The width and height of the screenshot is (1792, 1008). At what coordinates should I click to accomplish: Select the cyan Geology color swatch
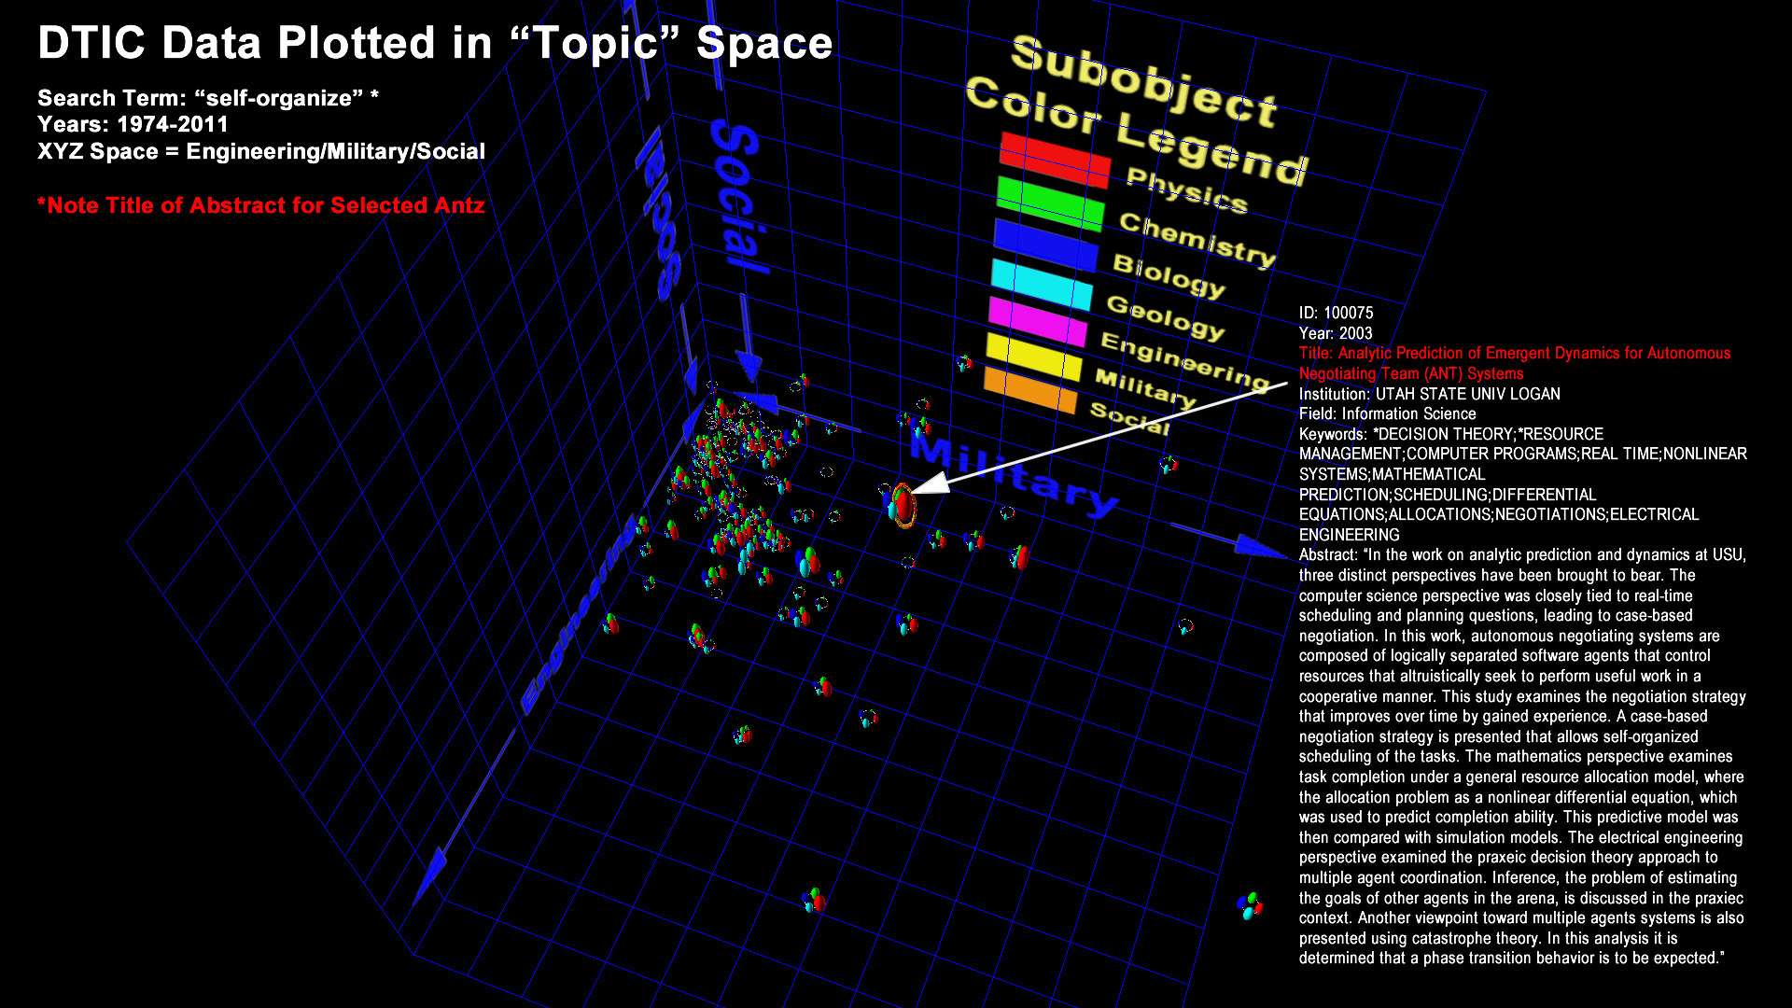pos(1042,284)
